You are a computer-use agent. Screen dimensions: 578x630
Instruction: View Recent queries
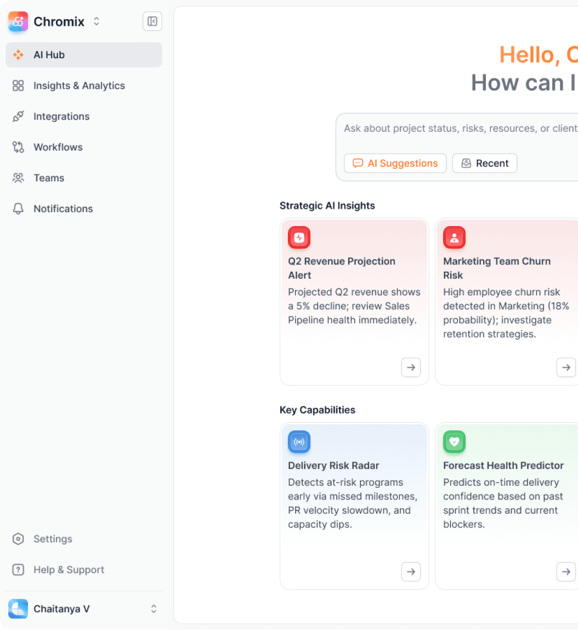484,163
